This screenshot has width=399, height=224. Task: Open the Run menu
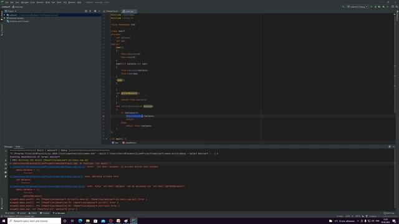point(54,2)
